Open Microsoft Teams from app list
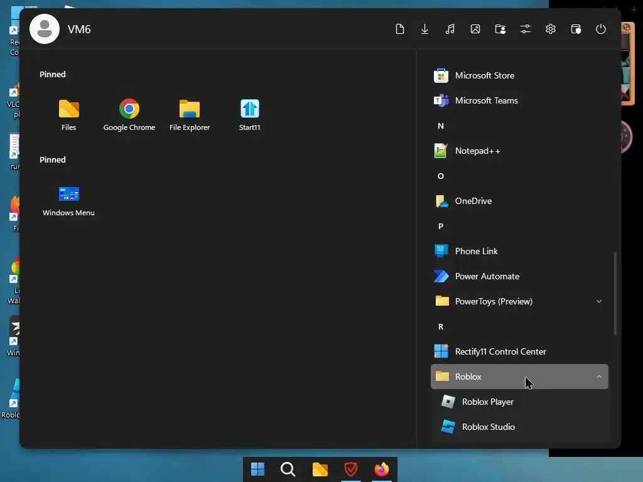643x482 pixels. point(519,100)
